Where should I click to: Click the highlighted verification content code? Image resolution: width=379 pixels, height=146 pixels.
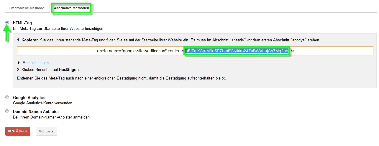tap(237, 51)
